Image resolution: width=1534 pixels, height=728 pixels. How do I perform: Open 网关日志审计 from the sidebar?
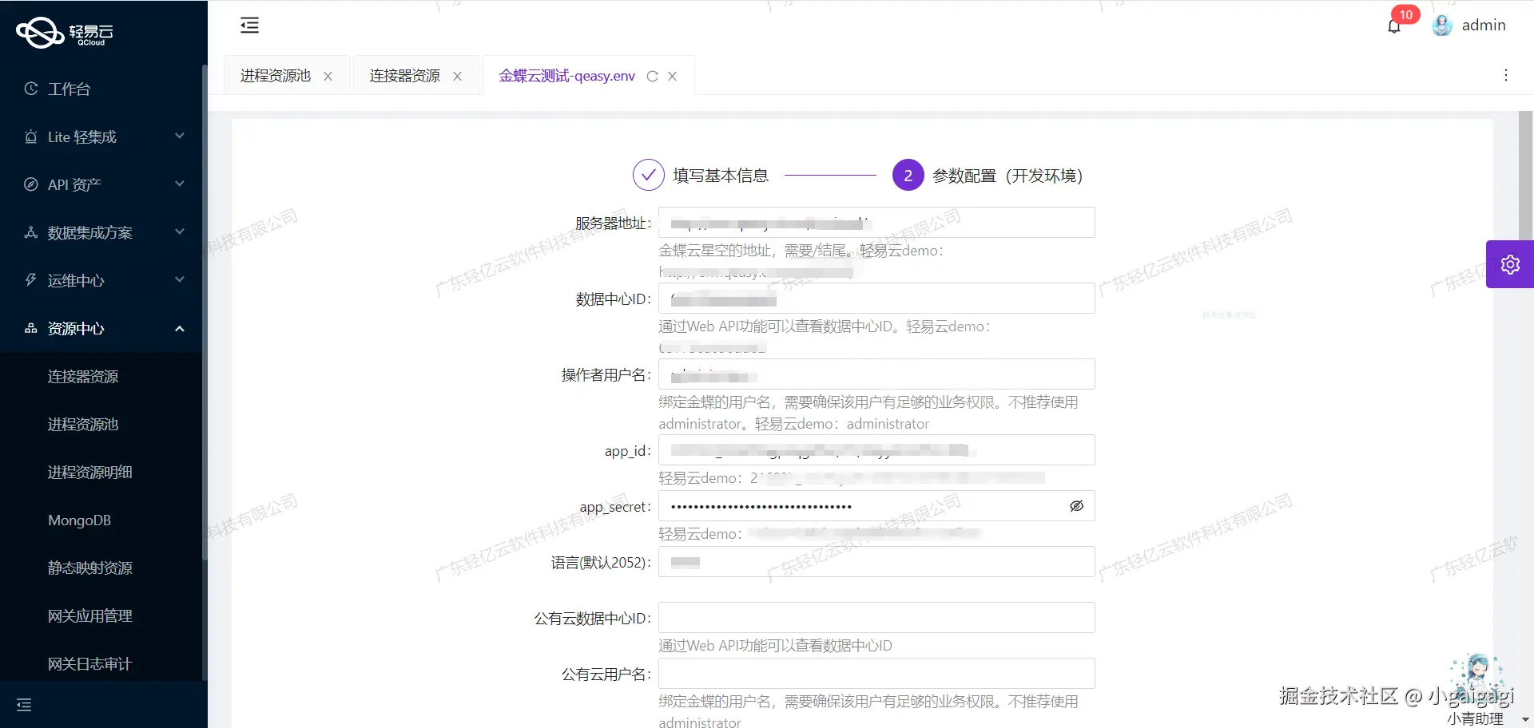point(89,663)
